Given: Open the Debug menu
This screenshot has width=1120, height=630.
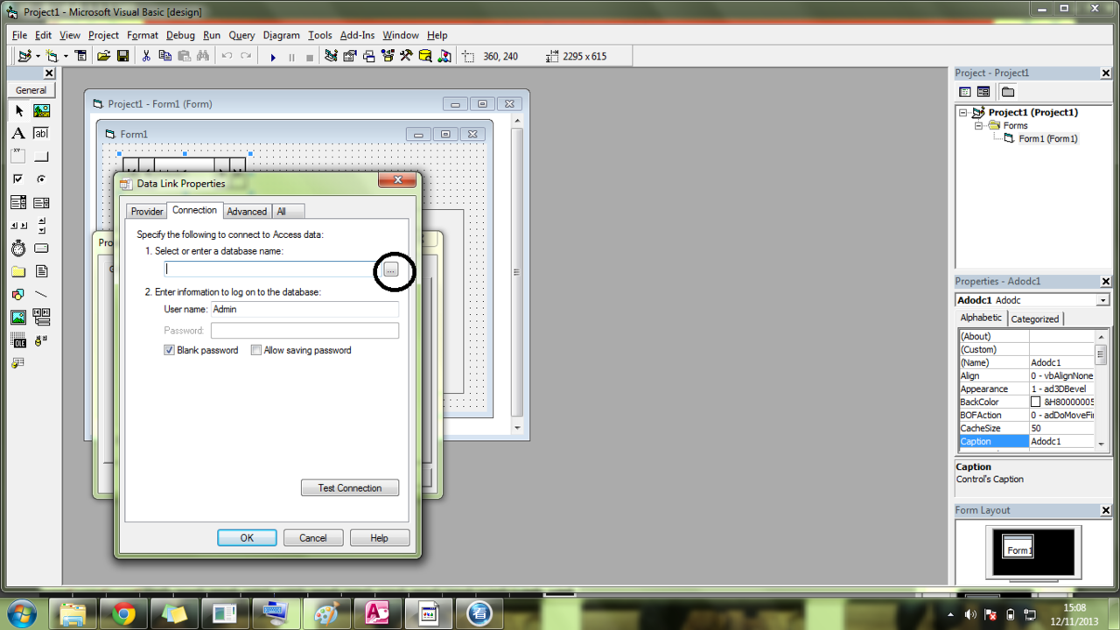Looking at the screenshot, I should tap(180, 35).
